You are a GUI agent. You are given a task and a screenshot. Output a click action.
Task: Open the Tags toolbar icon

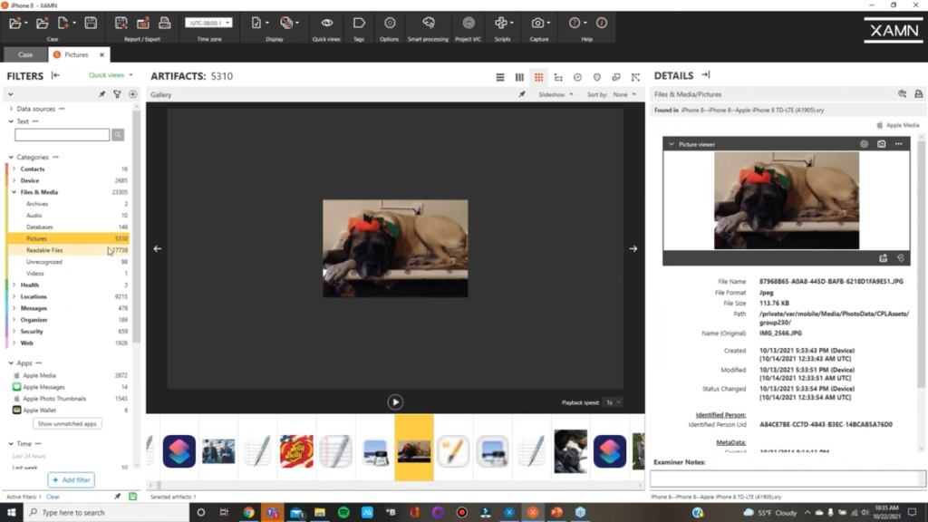(359, 23)
